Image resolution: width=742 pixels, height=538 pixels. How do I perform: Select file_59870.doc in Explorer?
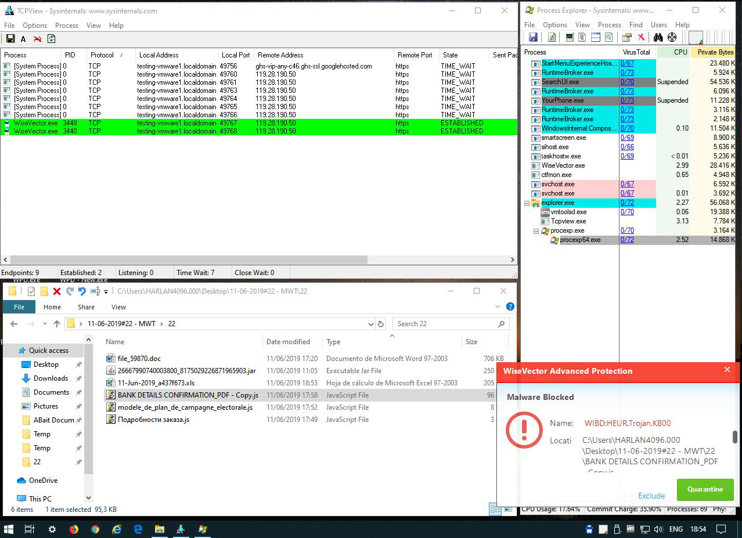coord(139,359)
